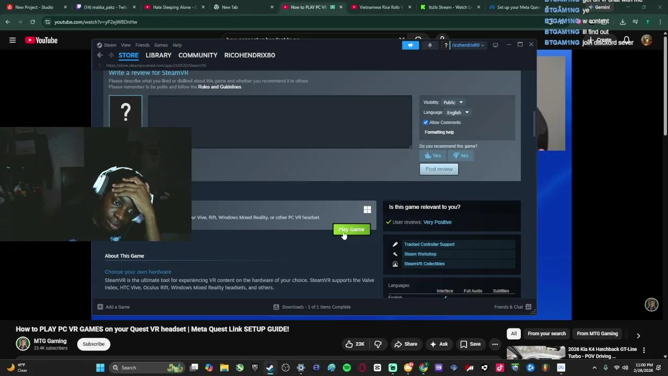Like the YouTube video
Screen dimensions: 668x376
tap(354, 344)
